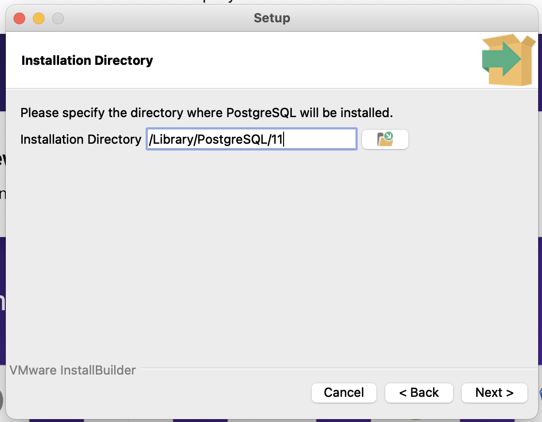
Task: Click the green arrow box installer logo
Action: coord(507,59)
